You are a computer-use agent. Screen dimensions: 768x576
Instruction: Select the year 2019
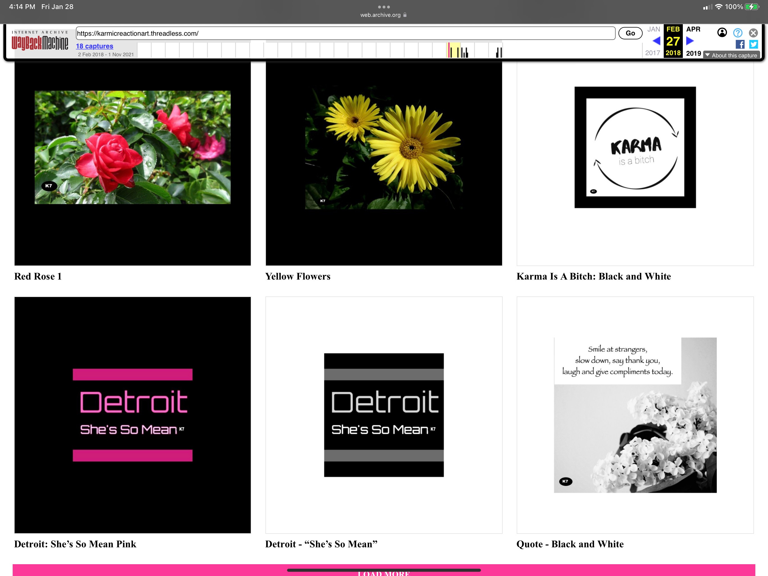tap(693, 53)
